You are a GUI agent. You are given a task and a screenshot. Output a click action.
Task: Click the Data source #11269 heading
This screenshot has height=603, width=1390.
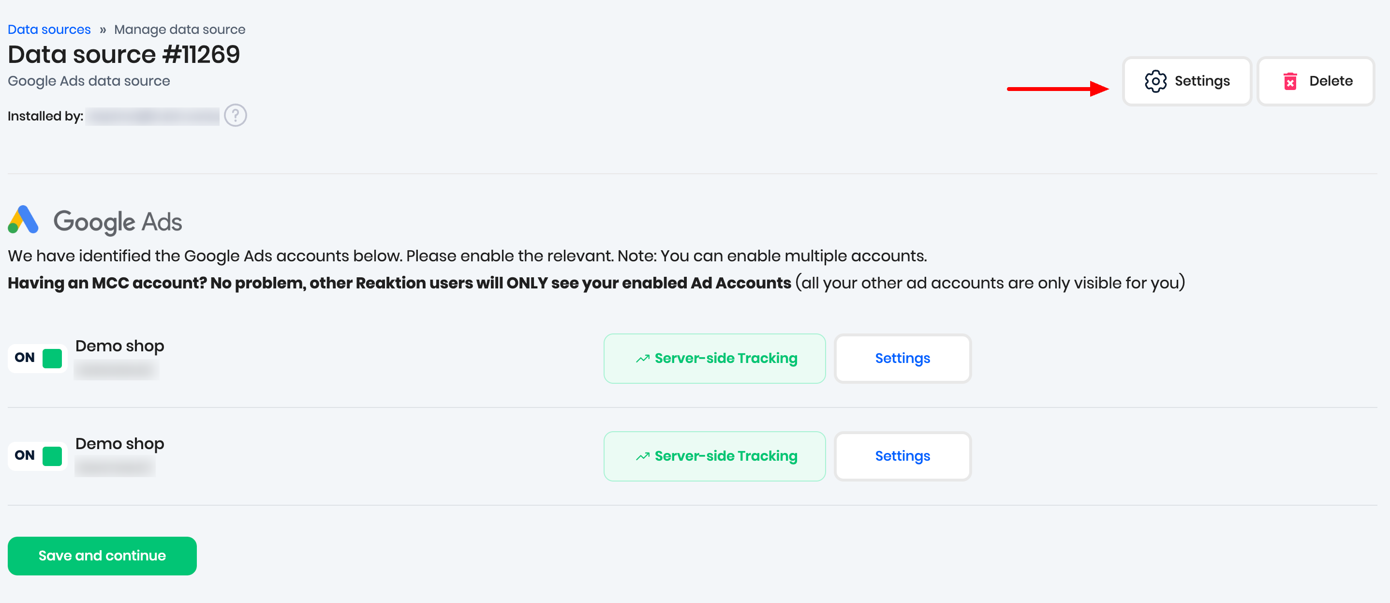123,55
